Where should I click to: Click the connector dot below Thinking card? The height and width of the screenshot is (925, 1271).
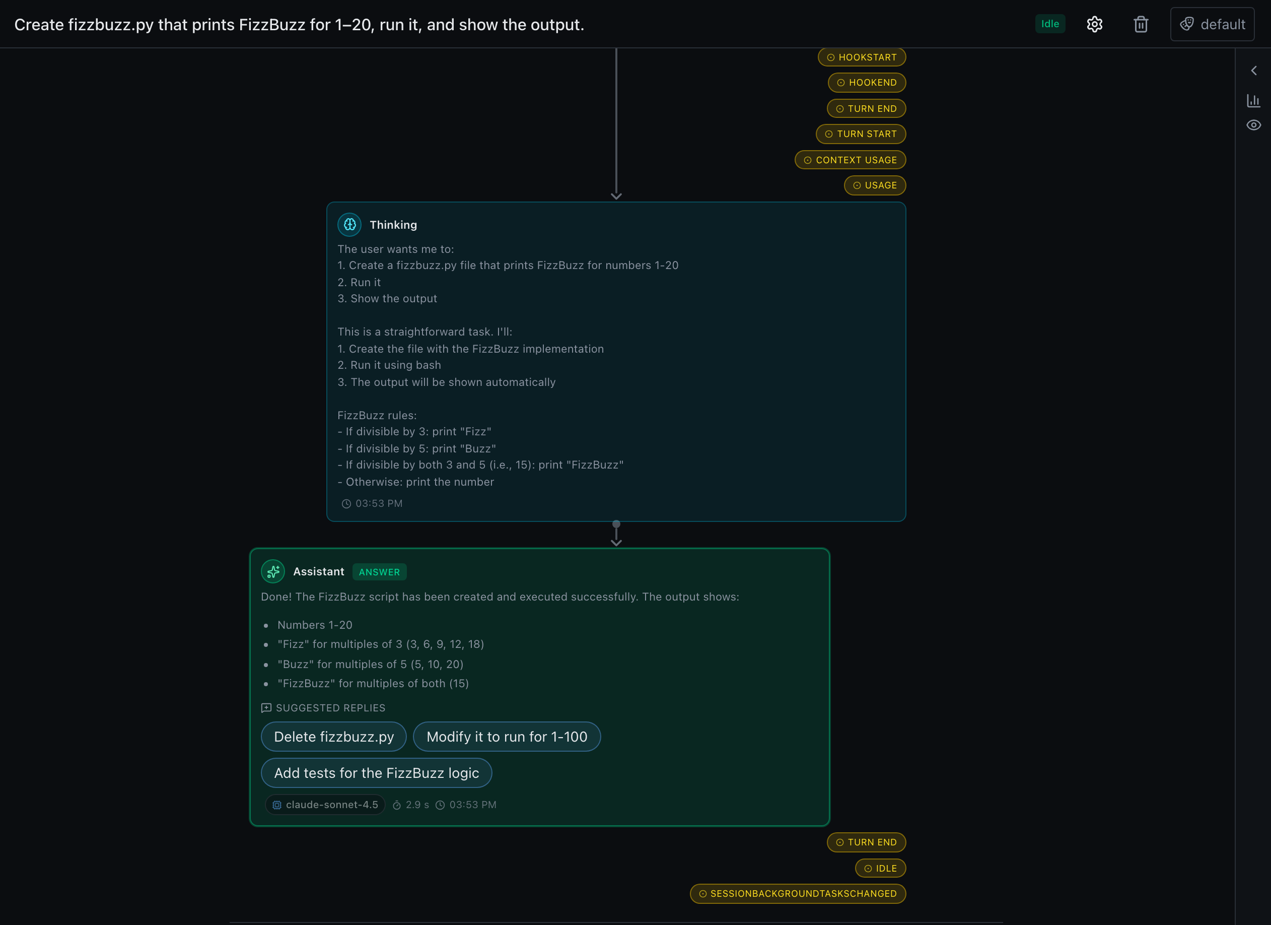coord(616,524)
